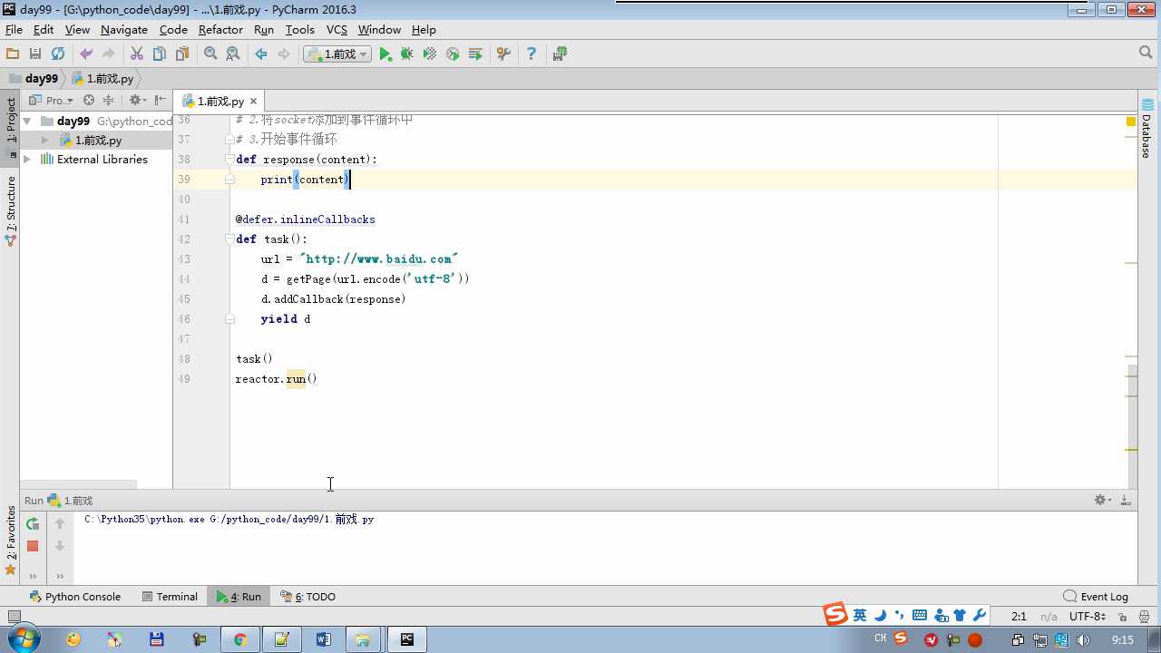The image size is (1161, 653).
Task: Start debugging with the bug icon
Action: tap(407, 54)
